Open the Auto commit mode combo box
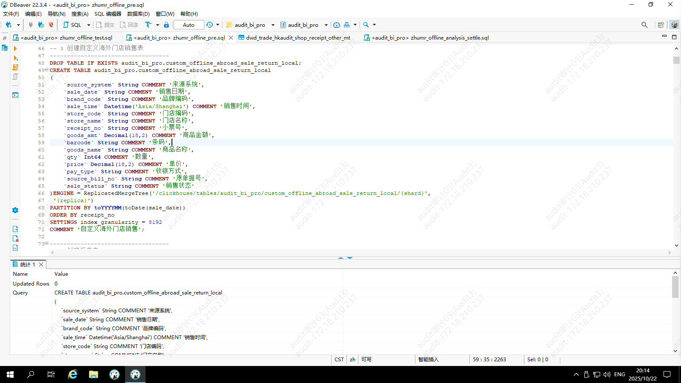This screenshot has width=681, height=383. pyautogui.click(x=189, y=25)
